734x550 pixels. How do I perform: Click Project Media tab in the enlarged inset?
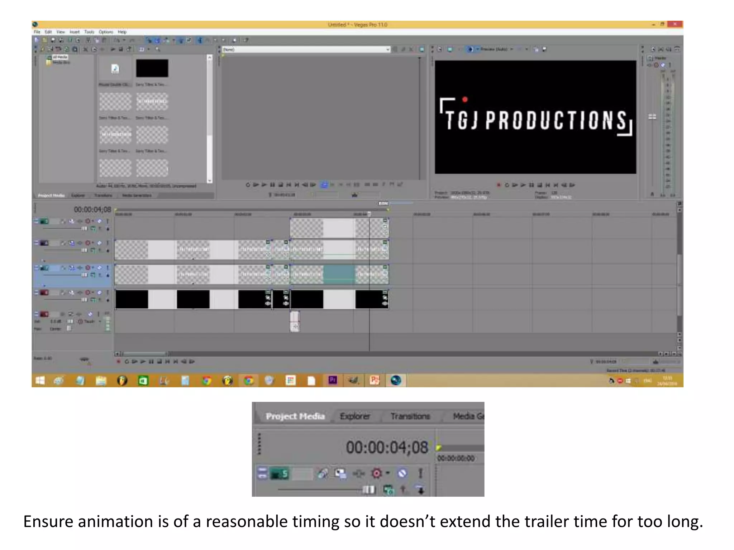pyautogui.click(x=295, y=416)
